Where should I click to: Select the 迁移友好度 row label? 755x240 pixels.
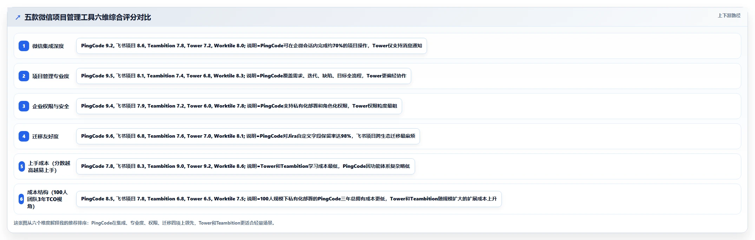[45, 136]
